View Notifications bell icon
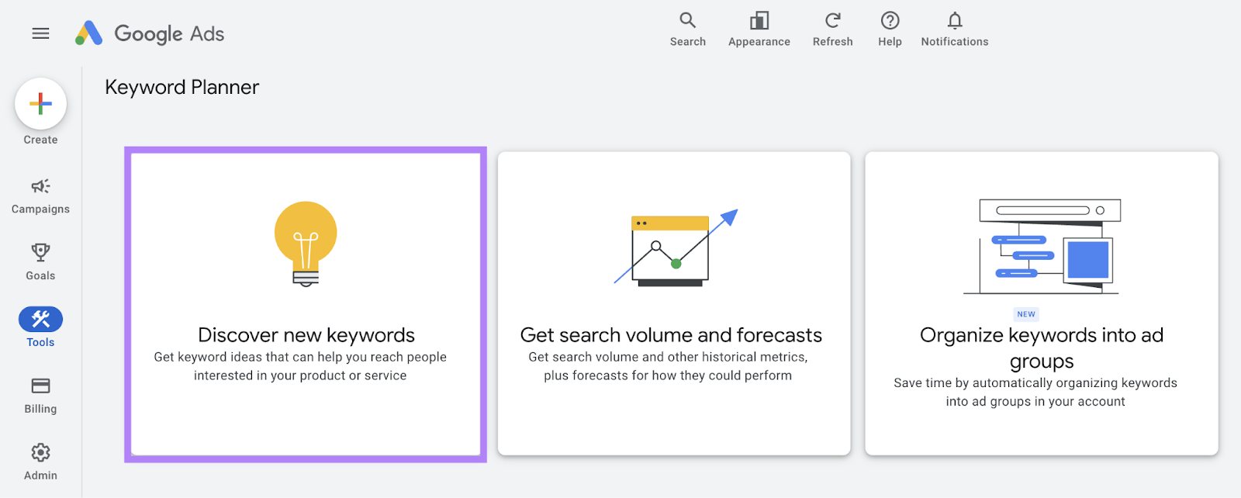 [x=954, y=29]
